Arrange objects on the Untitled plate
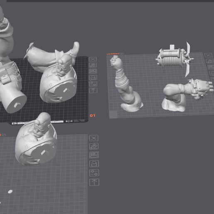Viewport: 214px width, 214px height. pyautogui.click(x=211, y=67)
